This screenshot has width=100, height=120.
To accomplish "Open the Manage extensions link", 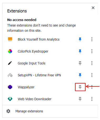I will click(x=29, y=111).
